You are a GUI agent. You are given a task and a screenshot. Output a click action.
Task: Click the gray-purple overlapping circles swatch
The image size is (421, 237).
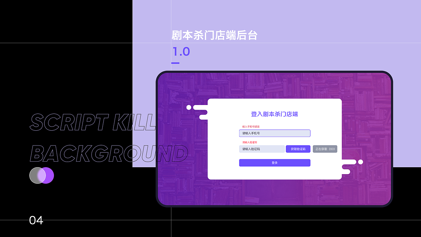coord(41,175)
